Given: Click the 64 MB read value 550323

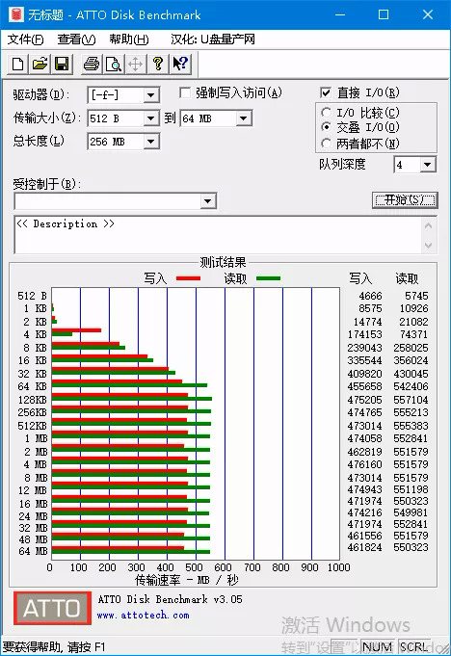Looking at the screenshot, I should coord(411,547).
